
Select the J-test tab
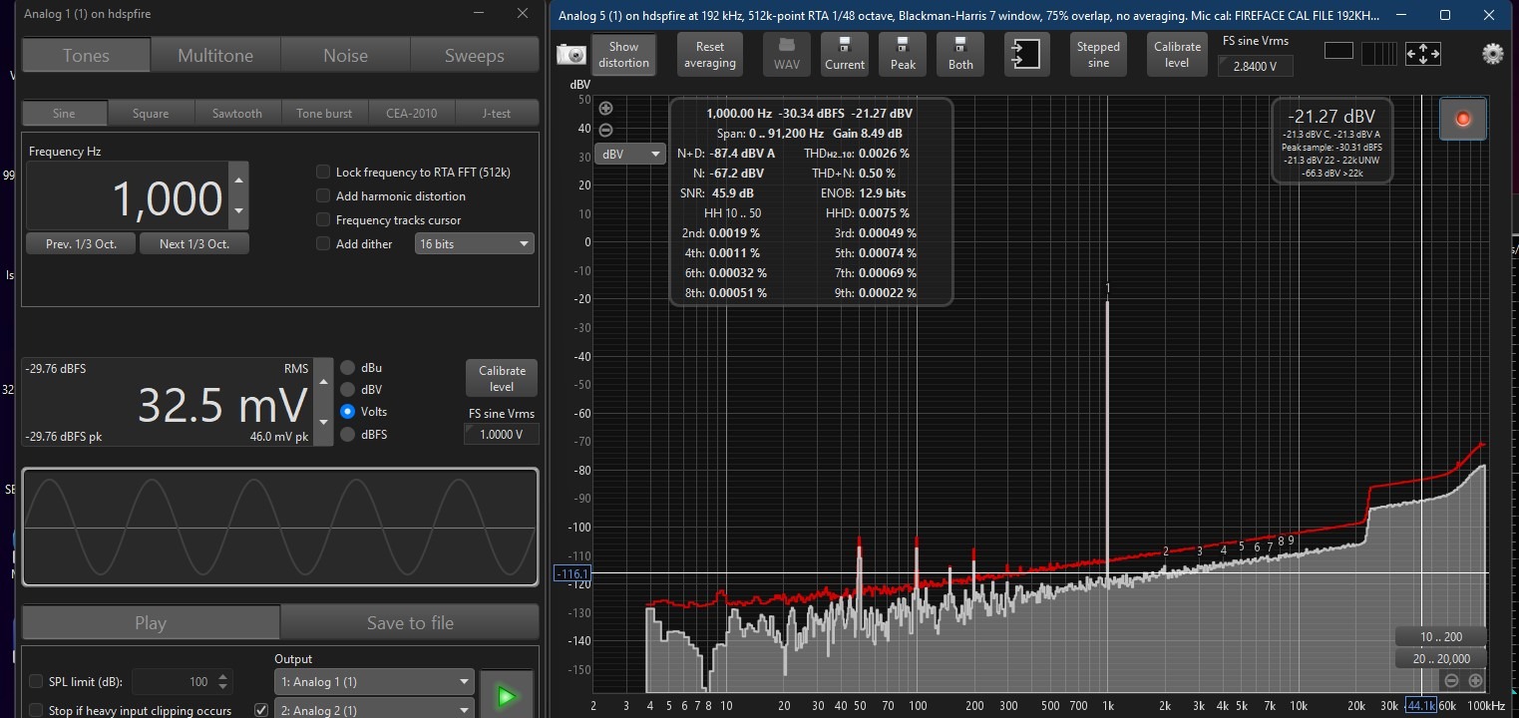(x=497, y=114)
